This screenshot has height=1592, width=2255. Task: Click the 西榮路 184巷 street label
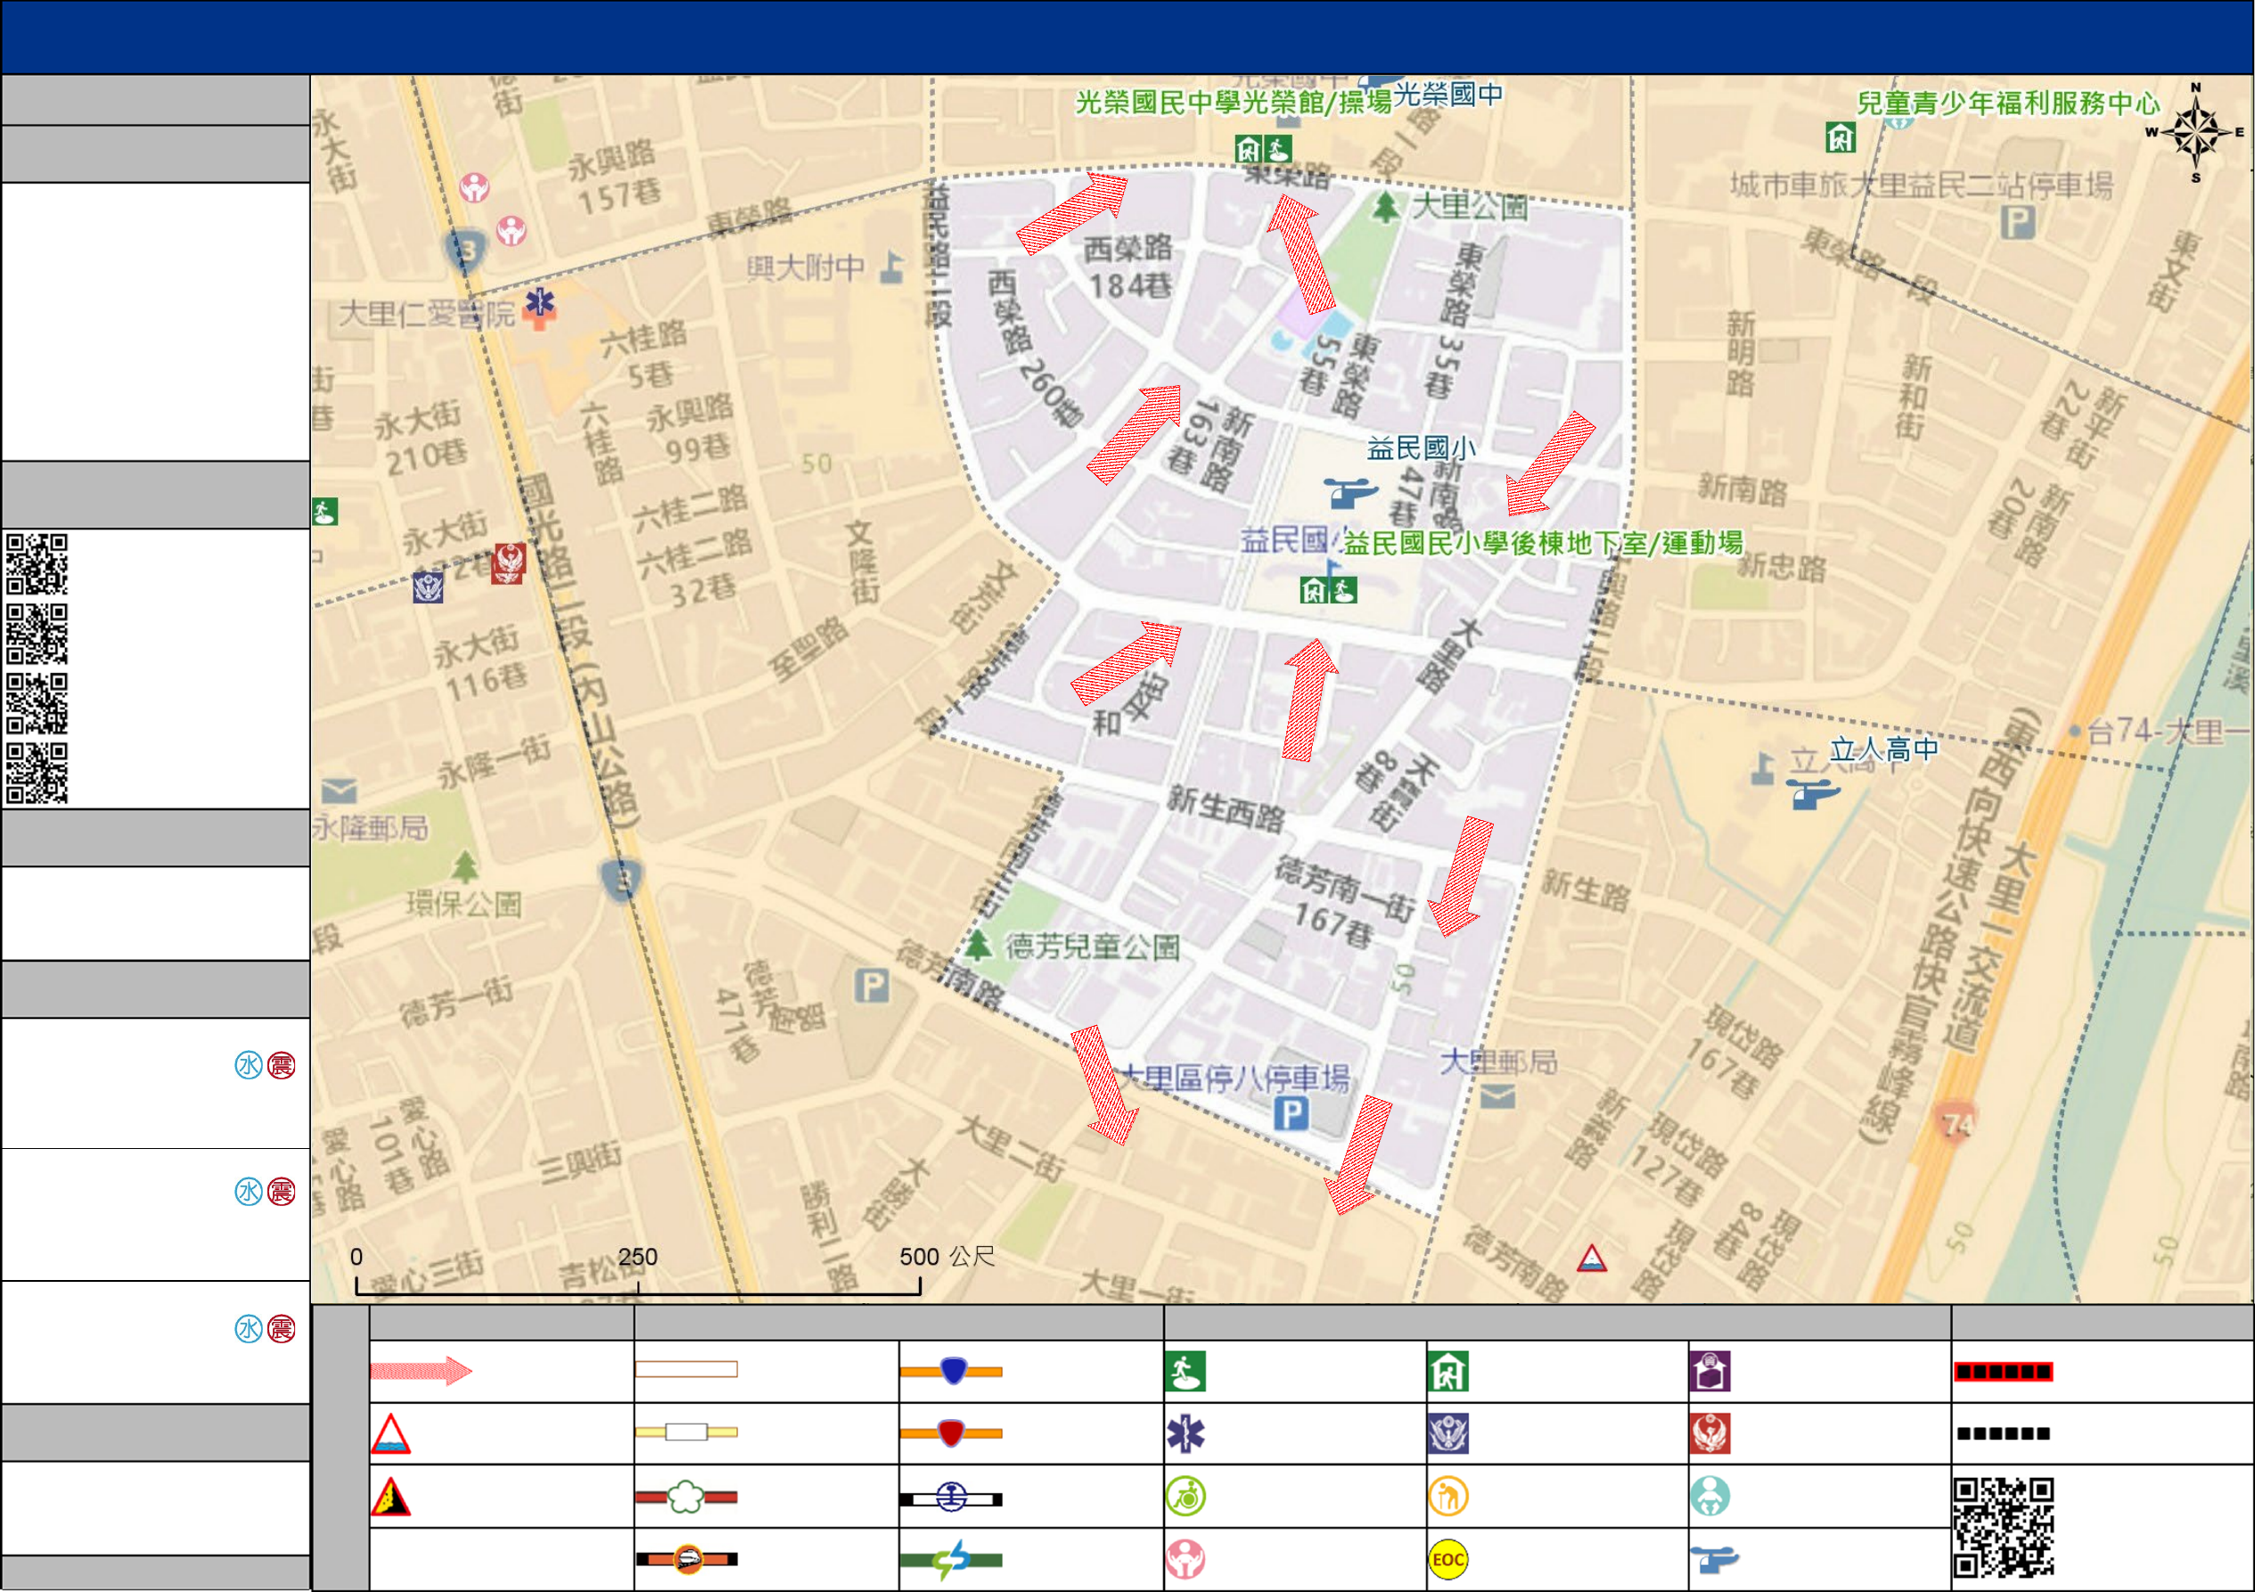[x=1128, y=267]
